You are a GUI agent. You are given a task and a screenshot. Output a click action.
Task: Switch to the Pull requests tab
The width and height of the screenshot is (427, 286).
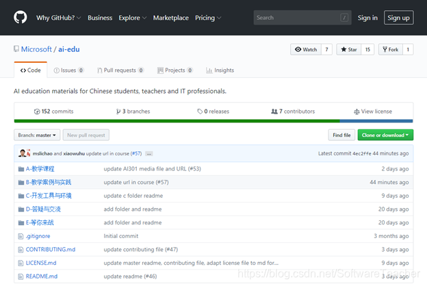[x=120, y=70]
